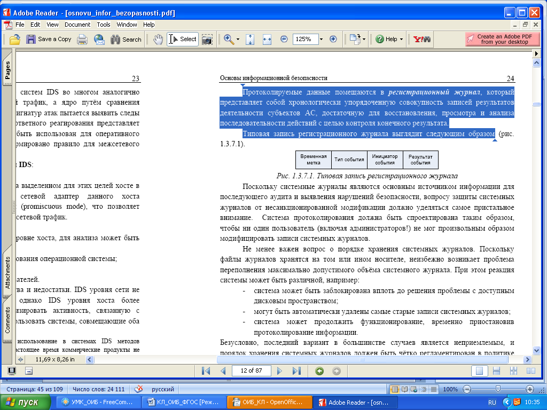547x410 pixels.
Task: Click the Zoom In magnifier tool
Action: pos(229,39)
